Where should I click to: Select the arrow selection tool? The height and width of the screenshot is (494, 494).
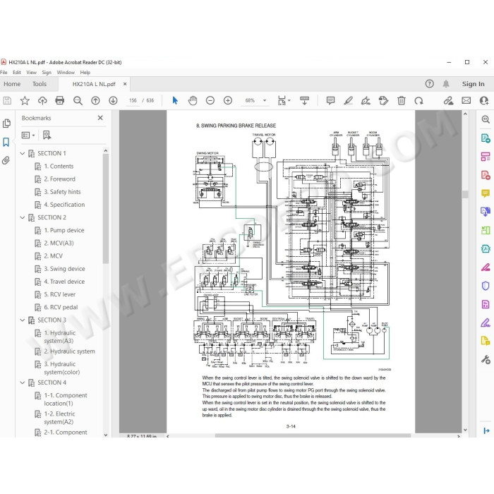click(175, 100)
